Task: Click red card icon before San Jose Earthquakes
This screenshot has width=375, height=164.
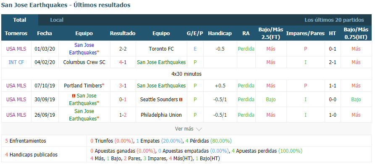Action: (x=73, y=96)
